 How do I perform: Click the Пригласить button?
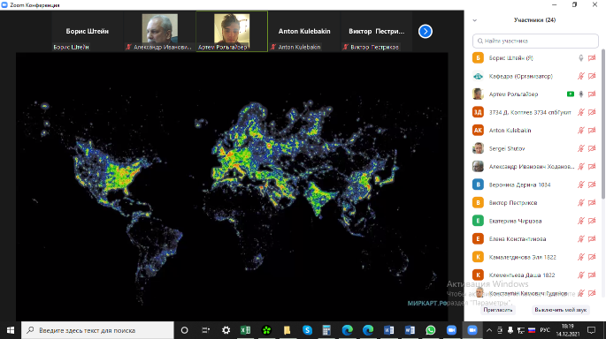click(498, 310)
